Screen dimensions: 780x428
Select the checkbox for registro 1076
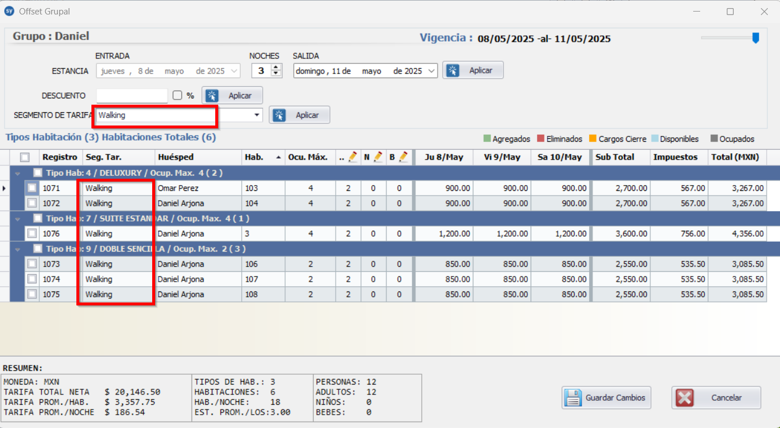(32, 234)
